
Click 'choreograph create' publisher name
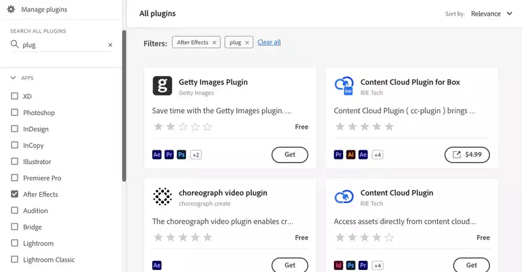click(x=204, y=204)
